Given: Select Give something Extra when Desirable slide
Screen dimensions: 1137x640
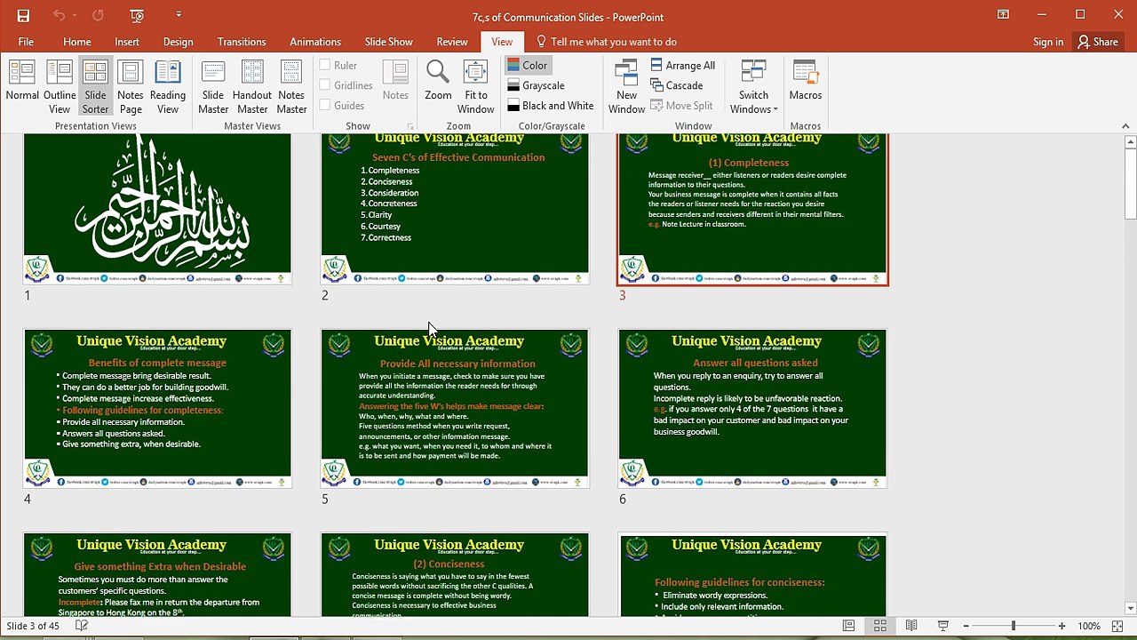Looking at the screenshot, I should coord(157,574).
